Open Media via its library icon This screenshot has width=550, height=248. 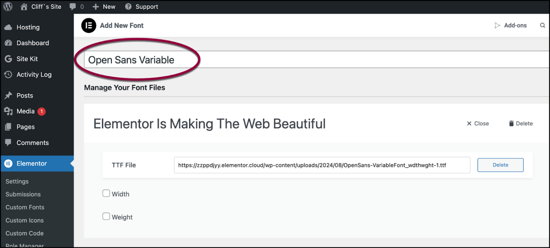coord(8,111)
